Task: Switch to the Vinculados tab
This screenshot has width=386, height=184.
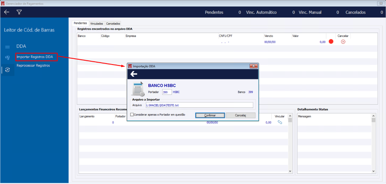Action: coord(96,24)
